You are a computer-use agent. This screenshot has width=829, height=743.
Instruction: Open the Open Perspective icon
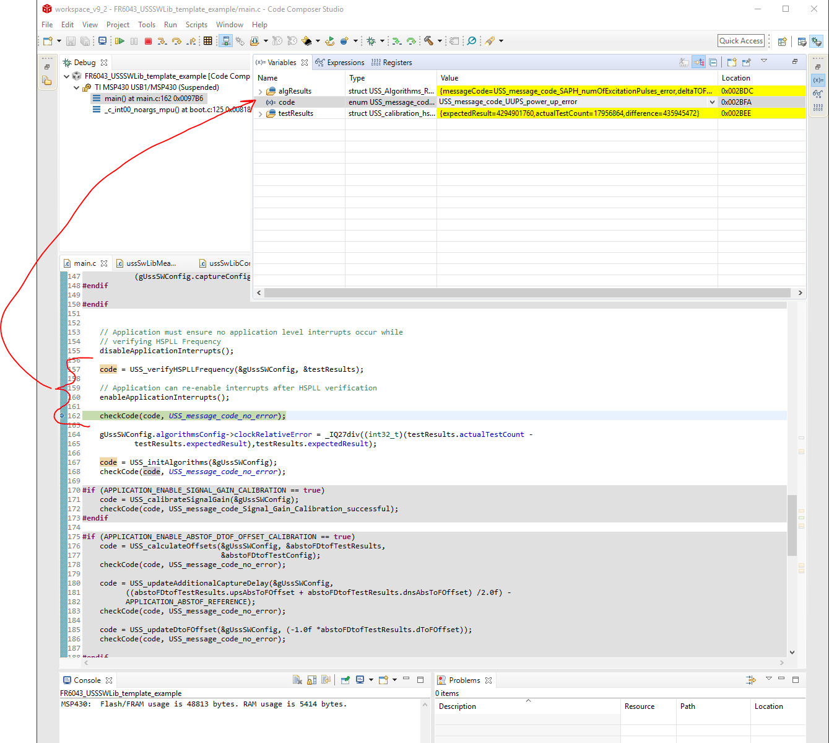pos(783,42)
